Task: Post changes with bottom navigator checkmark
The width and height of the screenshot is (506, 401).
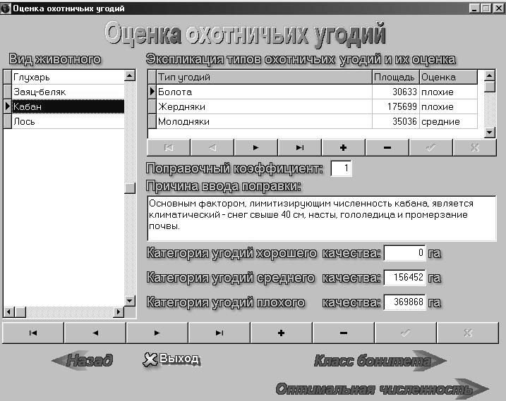Action: (x=406, y=333)
